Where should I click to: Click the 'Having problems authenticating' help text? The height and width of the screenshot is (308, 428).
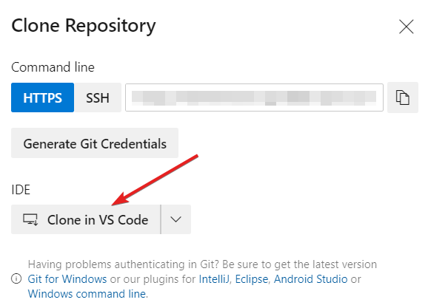[202, 264]
